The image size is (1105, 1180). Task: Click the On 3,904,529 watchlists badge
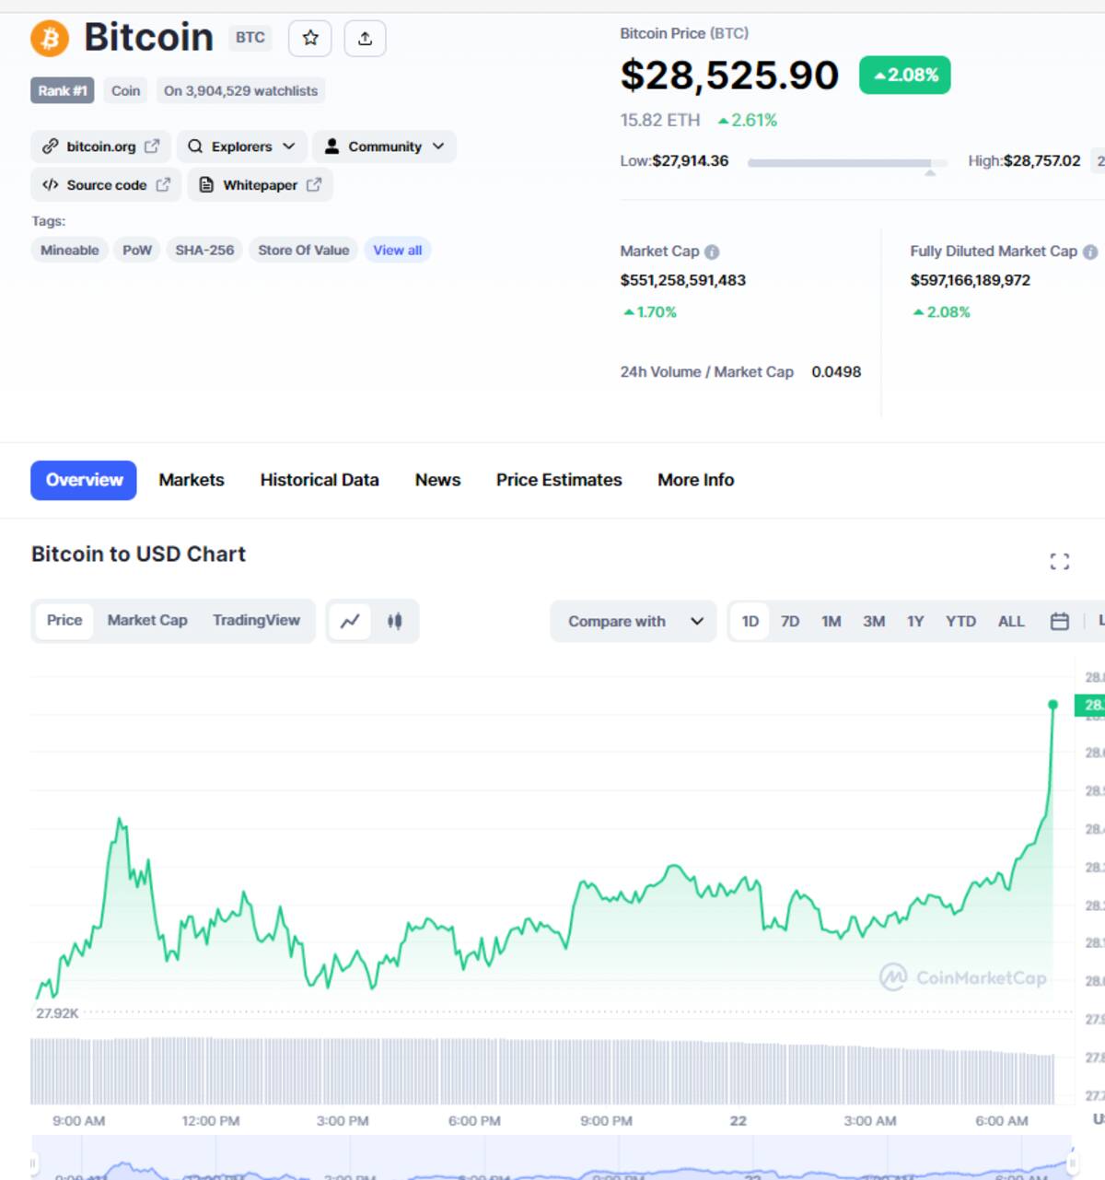tap(241, 90)
